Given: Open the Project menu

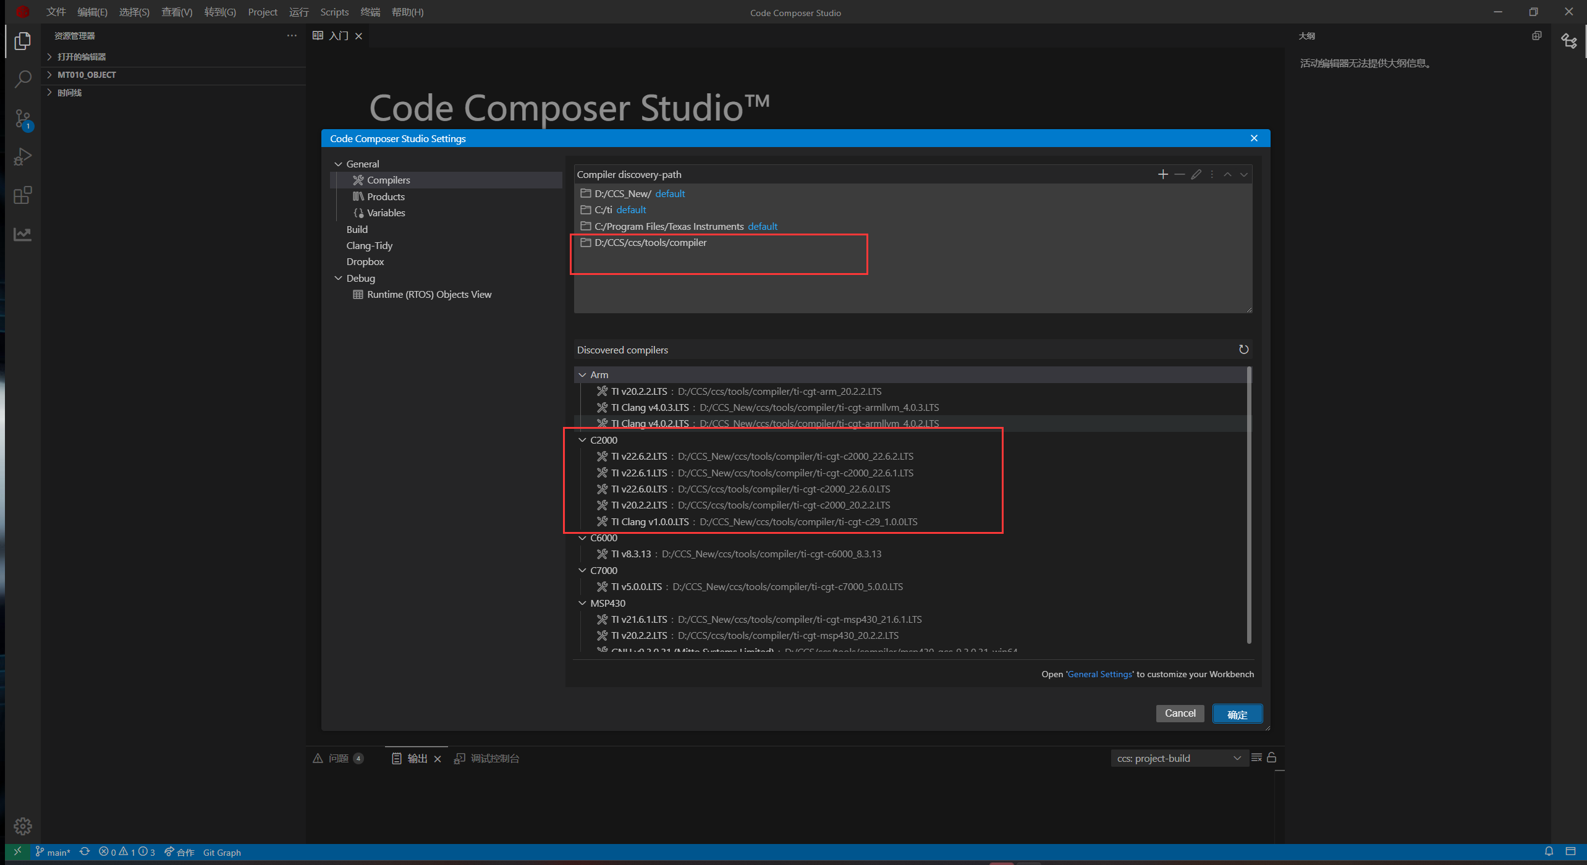Looking at the screenshot, I should (262, 12).
